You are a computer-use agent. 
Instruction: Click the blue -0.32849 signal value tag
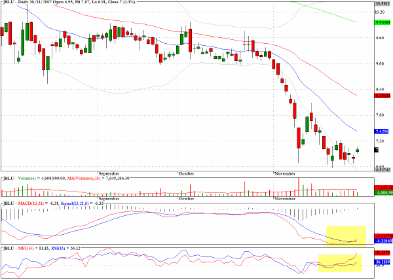[383, 241]
